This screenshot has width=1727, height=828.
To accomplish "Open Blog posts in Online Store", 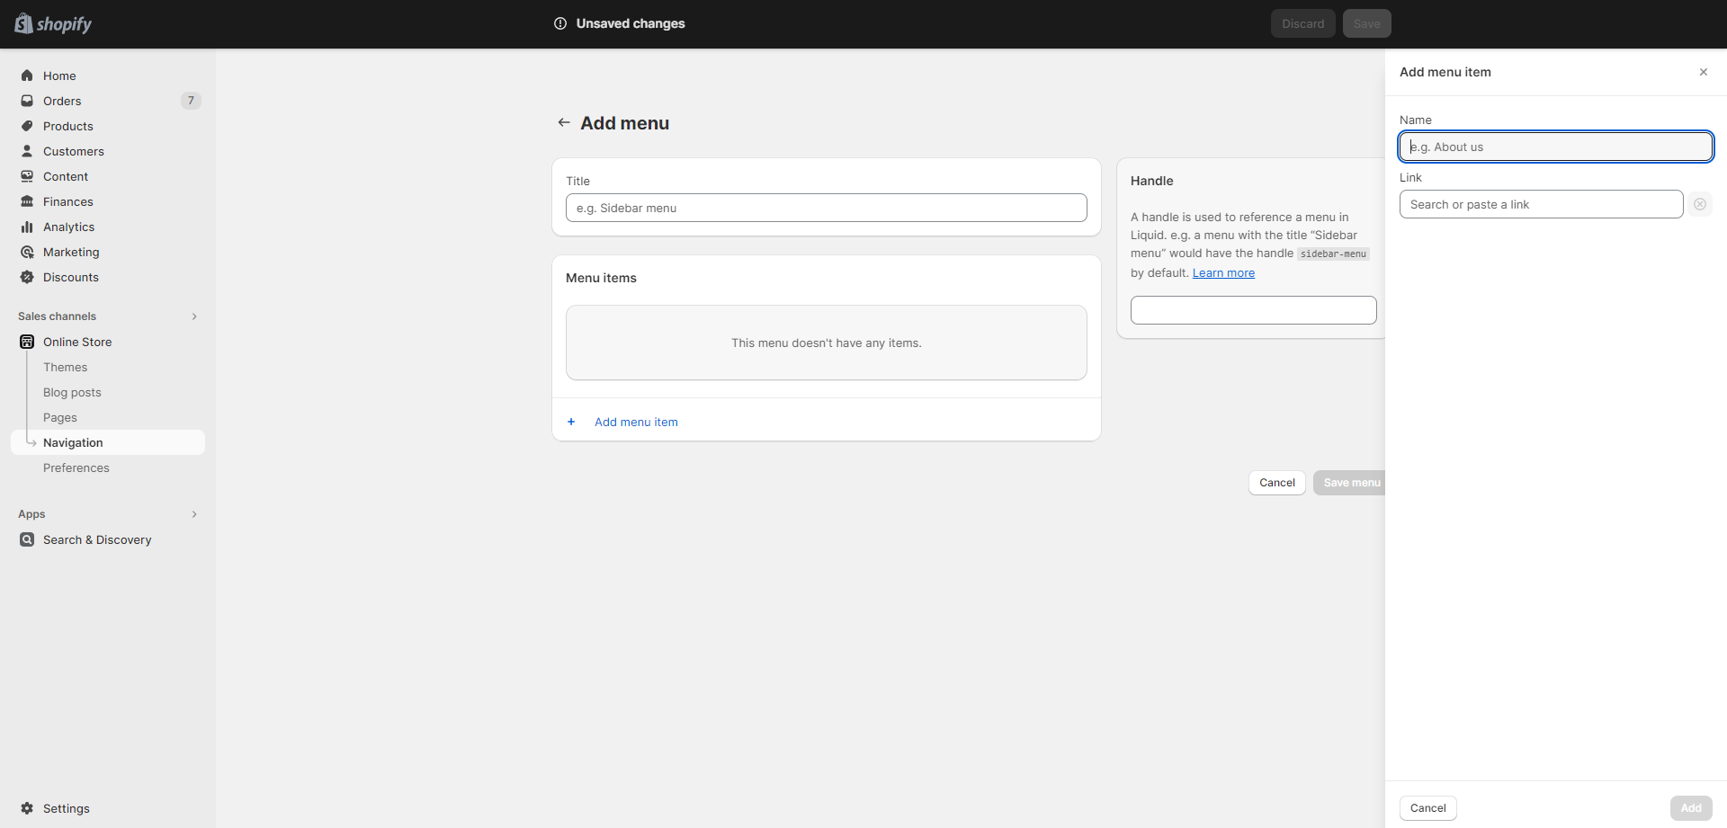I will tap(72, 392).
